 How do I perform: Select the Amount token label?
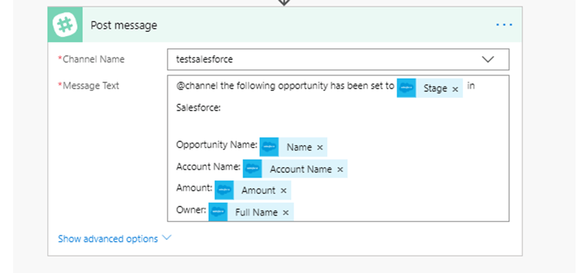pyautogui.click(x=258, y=191)
